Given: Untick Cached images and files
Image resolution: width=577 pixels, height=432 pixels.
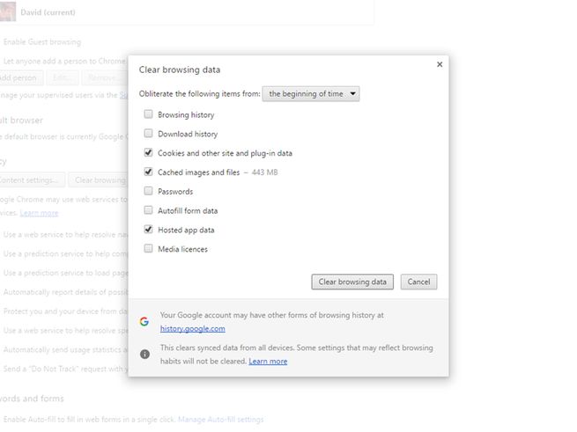Looking at the screenshot, I should tap(148, 172).
